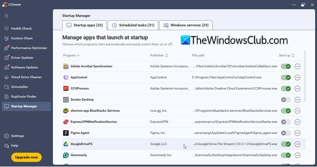The height and width of the screenshot is (167, 317).
Task: Go to Custom Clean
Action: 26,38
